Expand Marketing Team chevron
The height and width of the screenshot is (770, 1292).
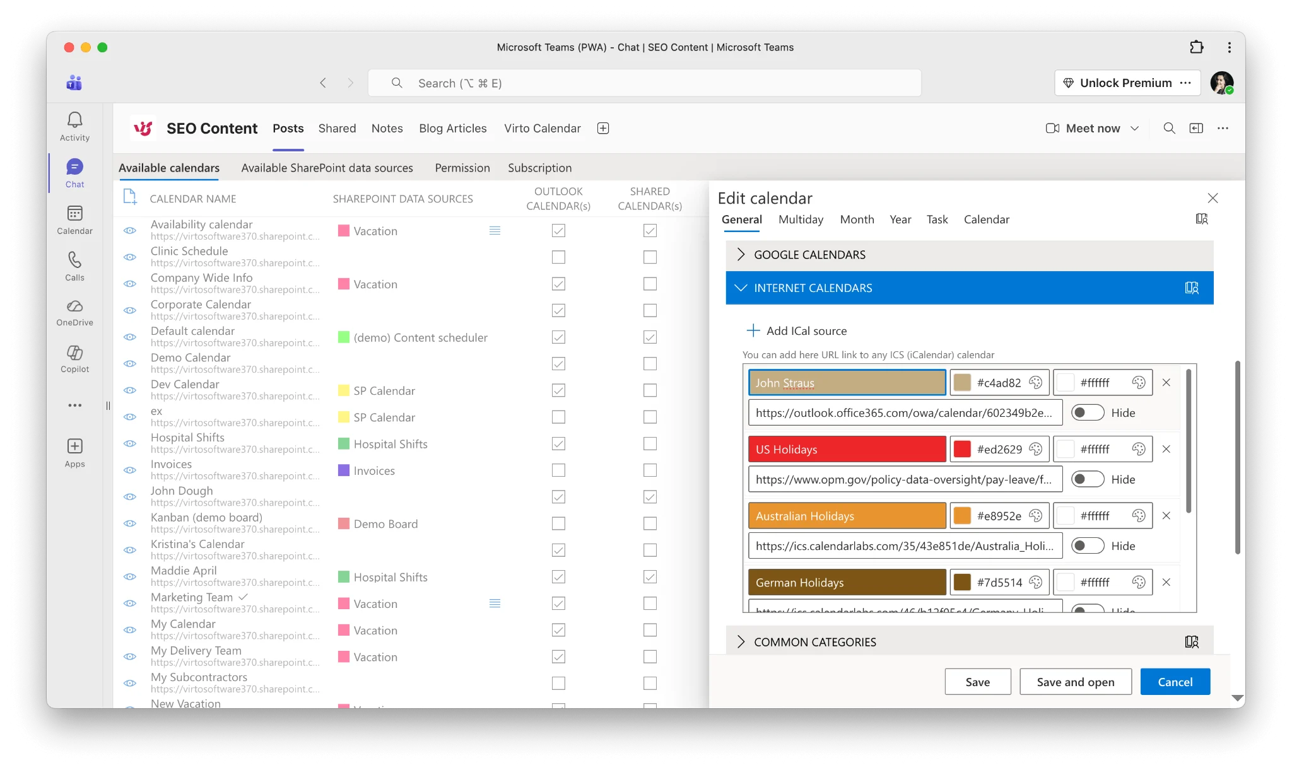(x=244, y=597)
